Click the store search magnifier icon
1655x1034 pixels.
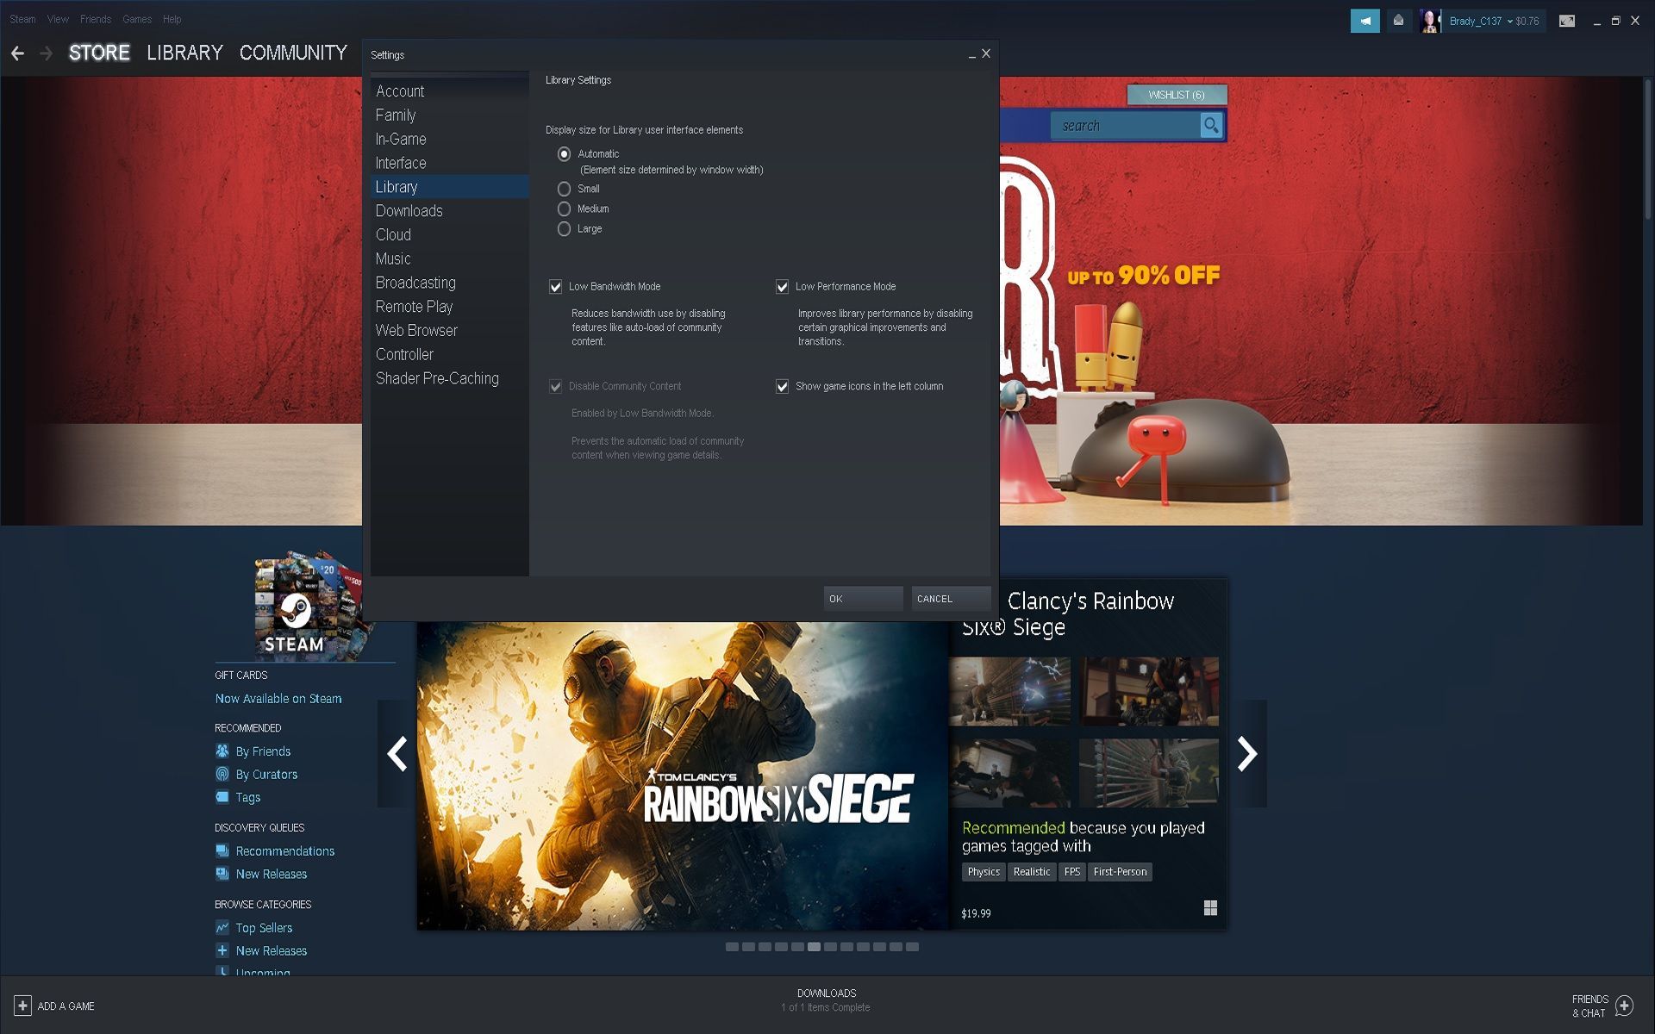coord(1211,126)
